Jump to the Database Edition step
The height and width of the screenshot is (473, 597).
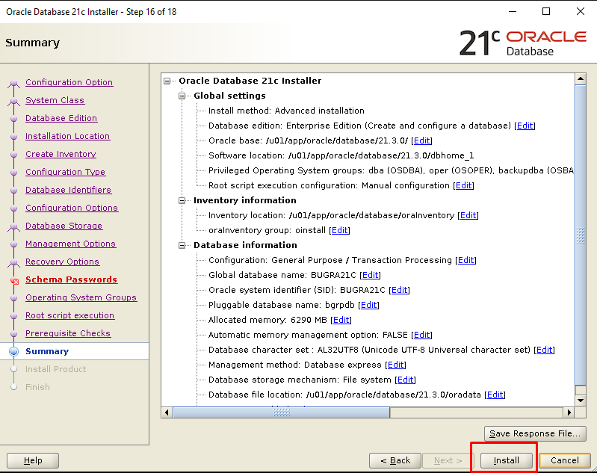pos(61,118)
